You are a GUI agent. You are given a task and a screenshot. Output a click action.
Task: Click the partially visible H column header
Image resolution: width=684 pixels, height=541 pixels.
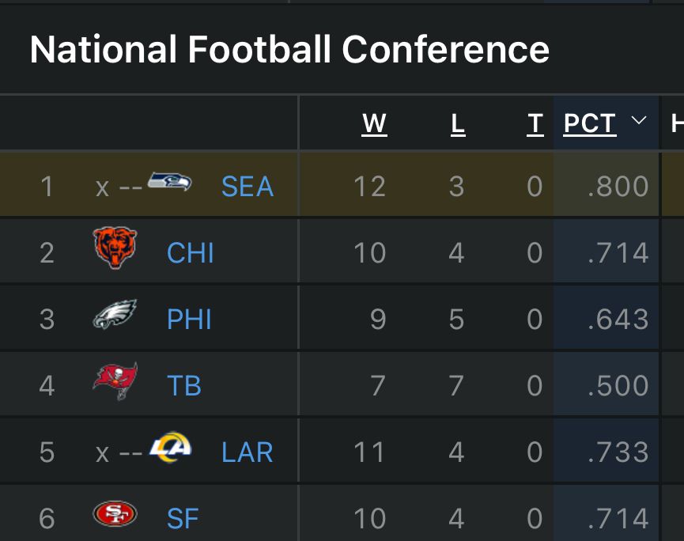pos(678,123)
